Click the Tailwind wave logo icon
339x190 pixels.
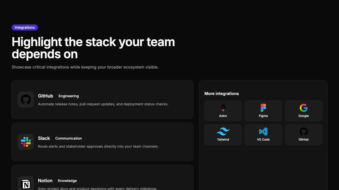click(x=223, y=132)
